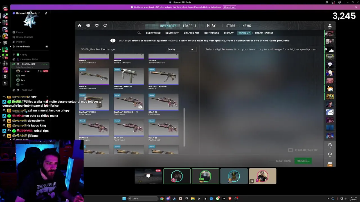Select the DISPLAY inventory filter
The image size is (360, 202).
coord(229,33)
